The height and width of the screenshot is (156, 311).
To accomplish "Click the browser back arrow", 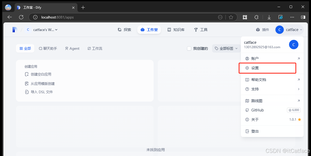I will (10, 17).
